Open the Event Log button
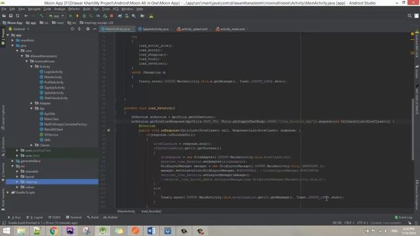 pos(404,218)
